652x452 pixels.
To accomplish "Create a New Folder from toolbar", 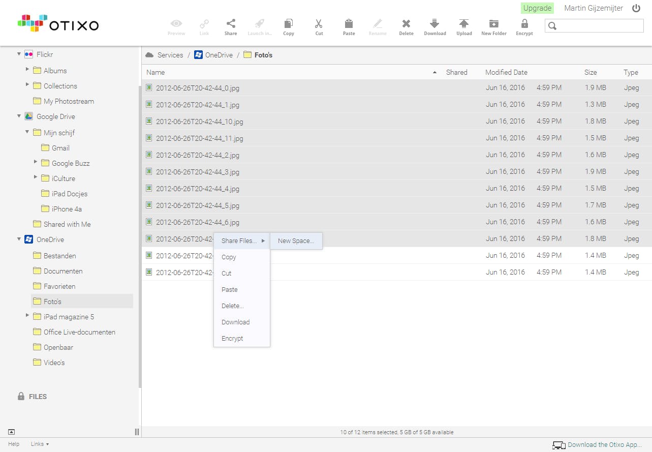I will [494, 23].
